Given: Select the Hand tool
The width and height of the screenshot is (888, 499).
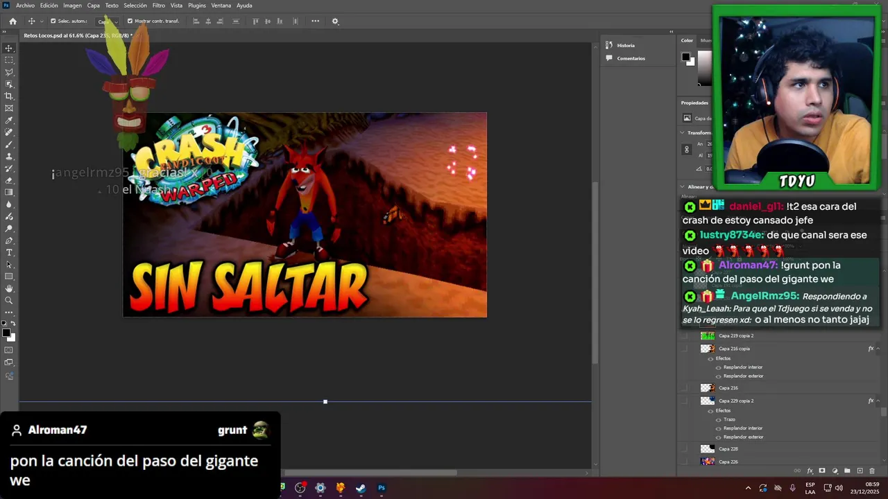Looking at the screenshot, I should 9,288.
